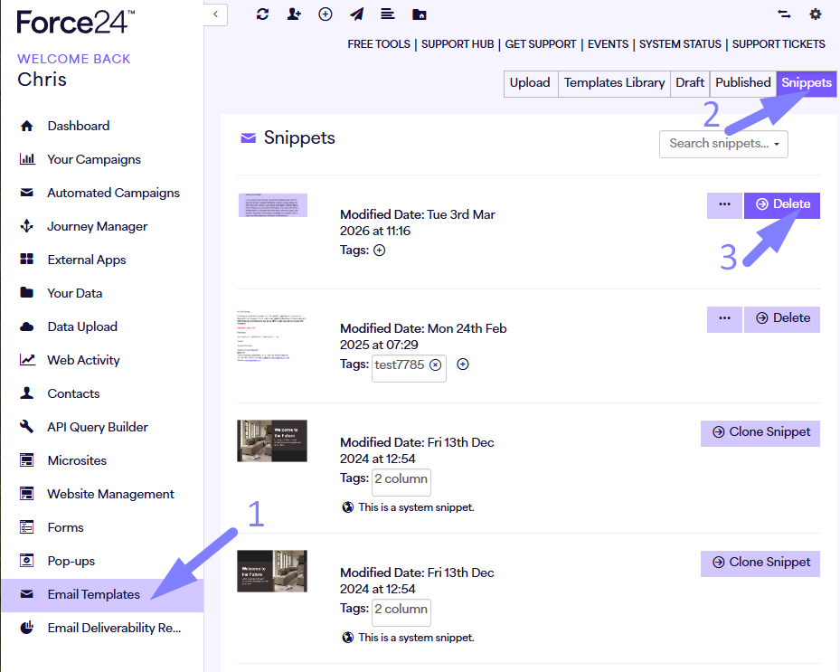Click the paper plane send icon

(357, 14)
